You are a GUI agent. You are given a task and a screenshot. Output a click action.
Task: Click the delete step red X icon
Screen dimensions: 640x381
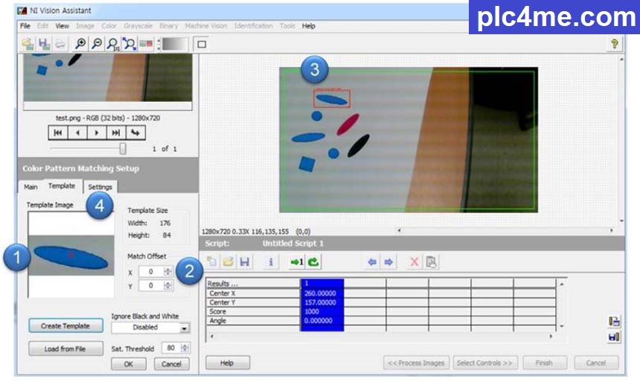coord(415,262)
